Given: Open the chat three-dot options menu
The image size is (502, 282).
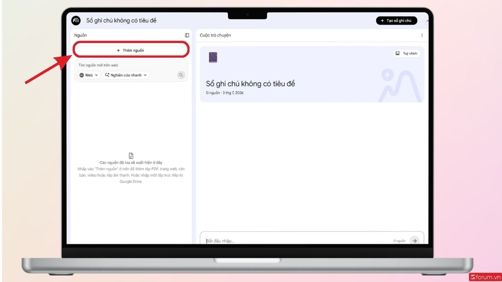Looking at the screenshot, I should pos(422,36).
